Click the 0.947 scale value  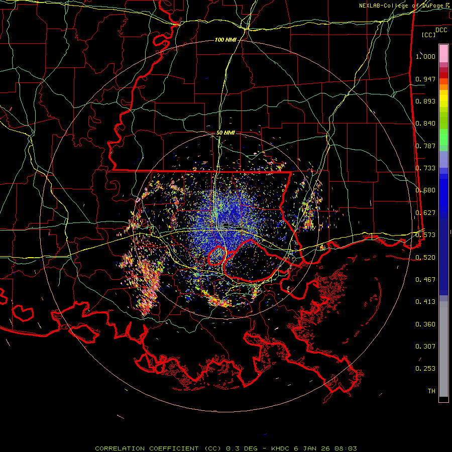pyautogui.click(x=425, y=79)
